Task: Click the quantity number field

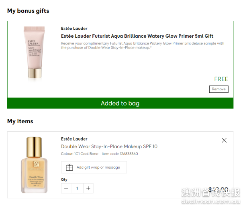Action: pyautogui.click(x=77, y=188)
